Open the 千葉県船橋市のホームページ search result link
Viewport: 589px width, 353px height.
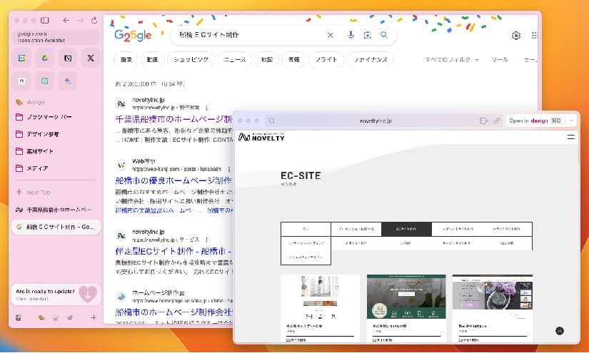coord(173,118)
